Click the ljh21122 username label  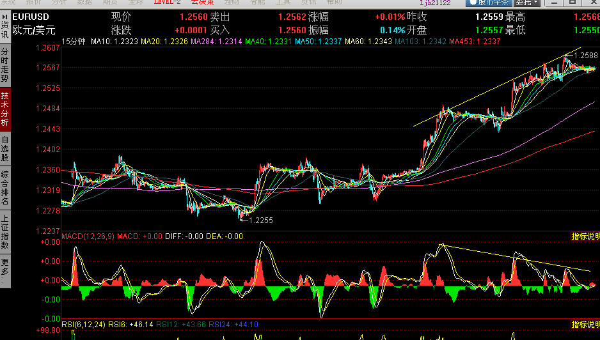click(435, 3)
